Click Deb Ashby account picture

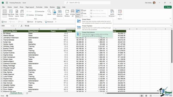point(154,3)
